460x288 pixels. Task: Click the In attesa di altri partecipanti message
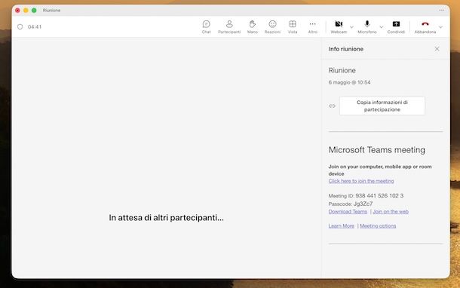[x=167, y=218]
